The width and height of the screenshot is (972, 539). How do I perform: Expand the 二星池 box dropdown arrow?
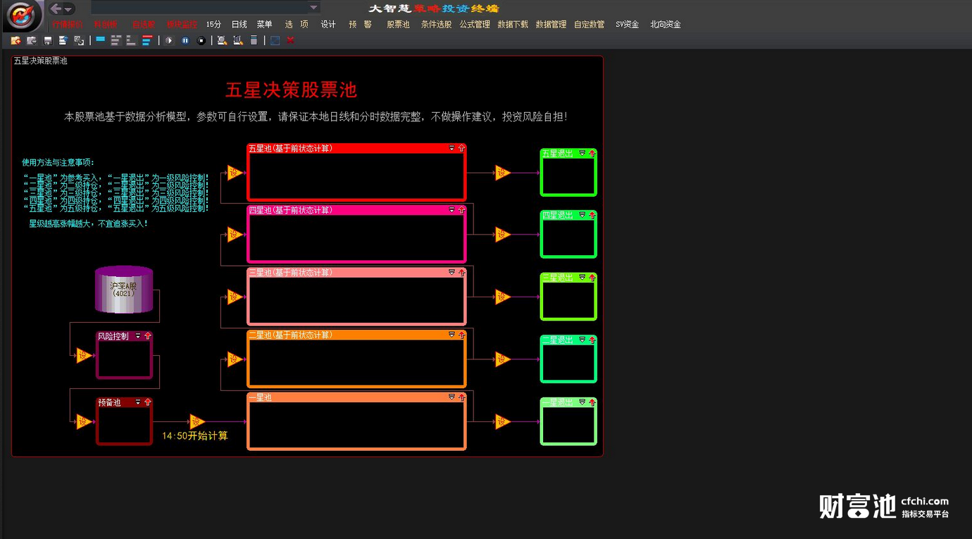tap(452, 335)
